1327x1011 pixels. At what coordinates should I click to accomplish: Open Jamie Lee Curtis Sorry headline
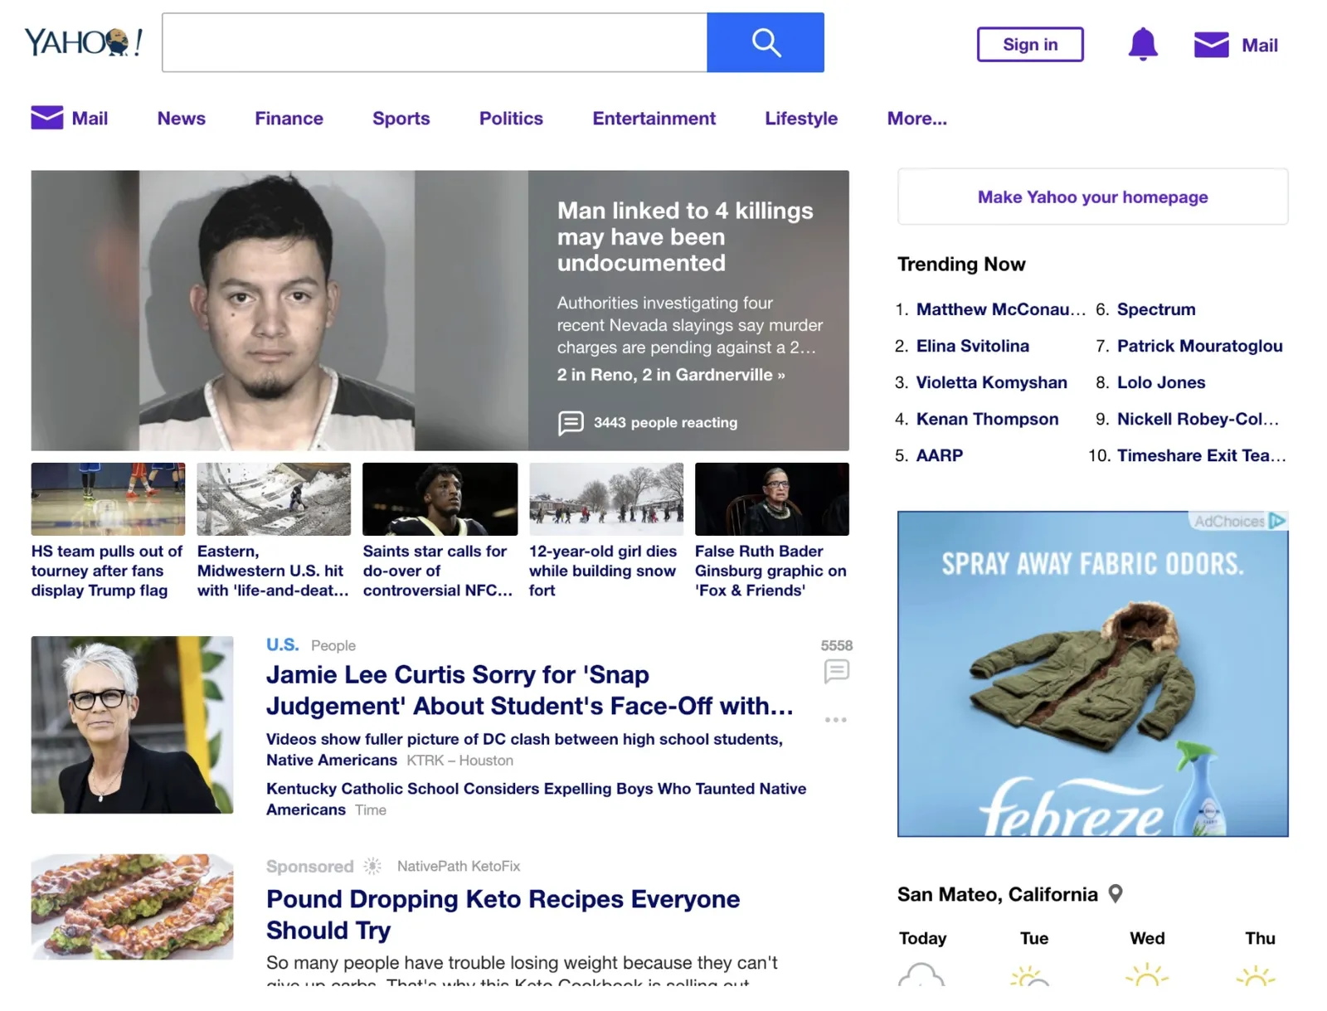[x=529, y=690]
